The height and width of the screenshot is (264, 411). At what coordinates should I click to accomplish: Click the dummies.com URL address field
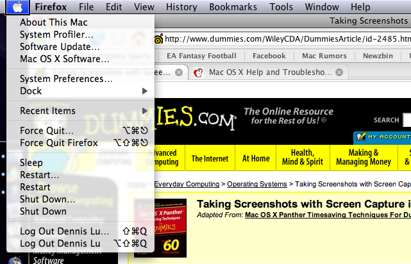click(x=287, y=39)
